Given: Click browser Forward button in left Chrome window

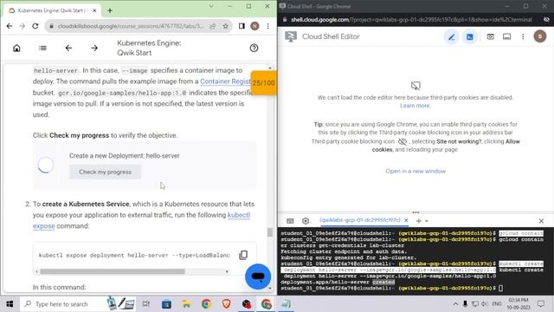Looking at the screenshot, I should 22,26.
